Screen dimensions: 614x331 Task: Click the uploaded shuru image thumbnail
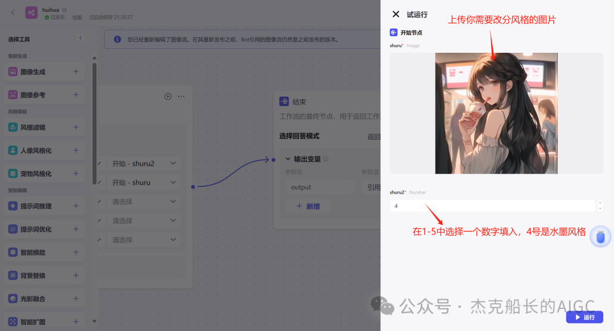coord(496,113)
